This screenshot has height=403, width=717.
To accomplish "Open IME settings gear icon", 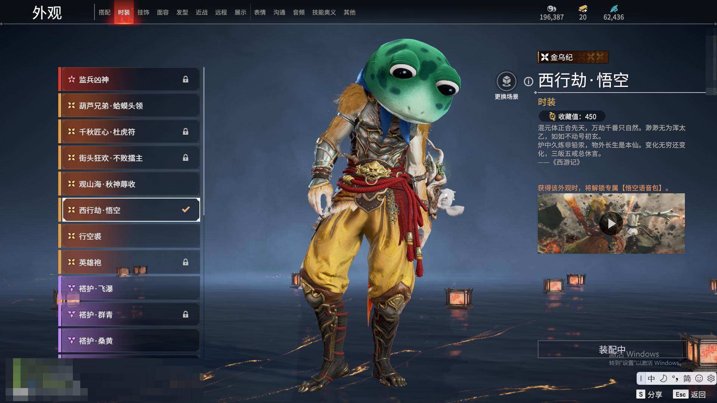I will (711, 378).
